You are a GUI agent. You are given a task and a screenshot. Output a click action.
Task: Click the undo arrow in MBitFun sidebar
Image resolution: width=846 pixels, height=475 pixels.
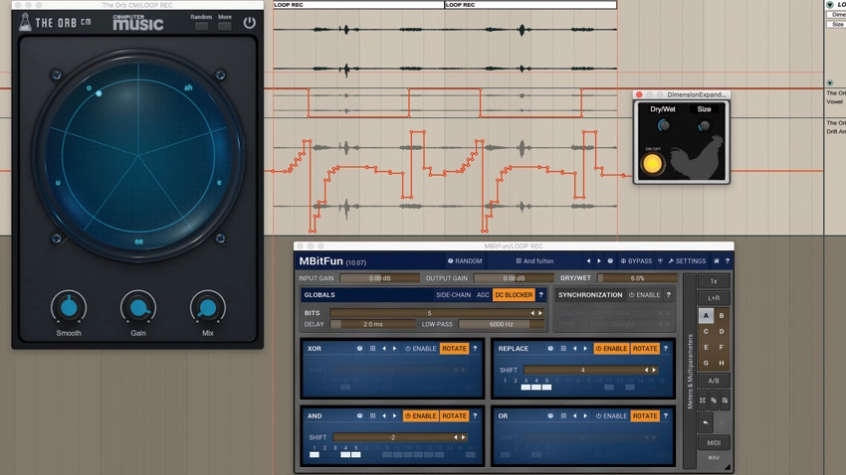pos(706,423)
